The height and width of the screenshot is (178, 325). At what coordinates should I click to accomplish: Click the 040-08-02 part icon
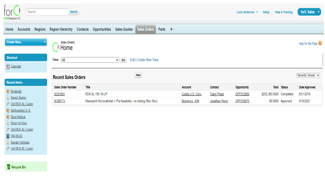[8, 136]
